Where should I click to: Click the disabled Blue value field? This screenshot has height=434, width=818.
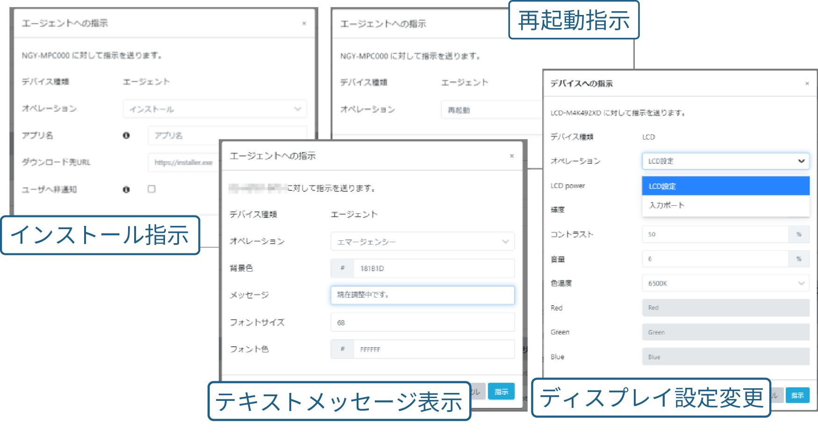click(x=725, y=357)
